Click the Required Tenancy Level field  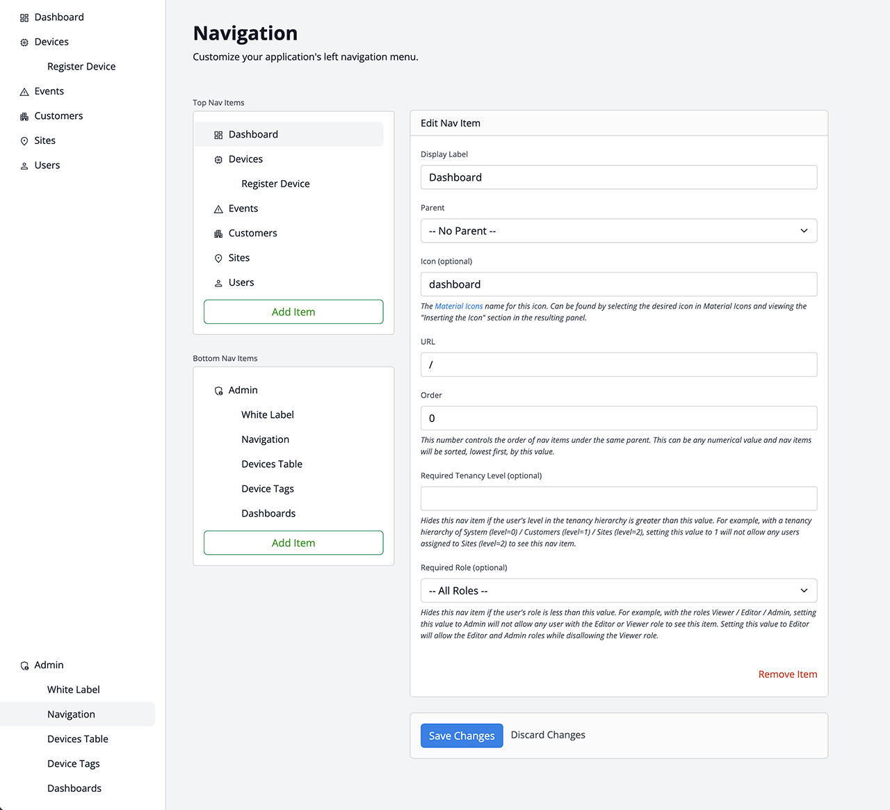618,499
